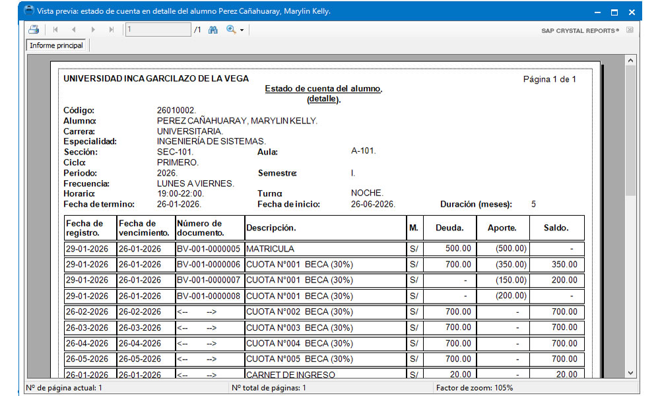660x396 pixels.
Task: Click schedule value 19:00-22:00
Action: pyautogui.click(x=181, y=193)
